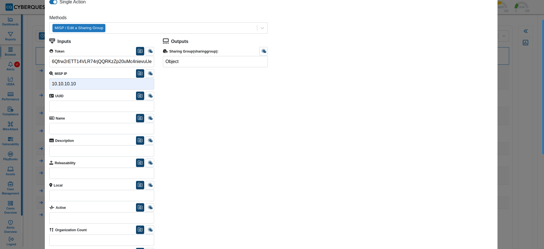This screenshot has height=249, width=544.
Task: Open Alerts Overview in the sidebar
Action: click(10, 227)
